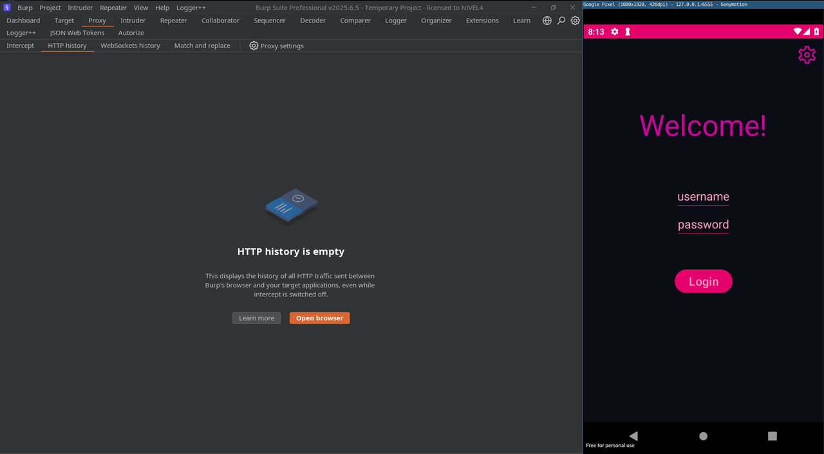Screen dimensions: 824x454
Task: Switch to the Collaborator tab
Action: pyautogui.click(x=220, y=21)
